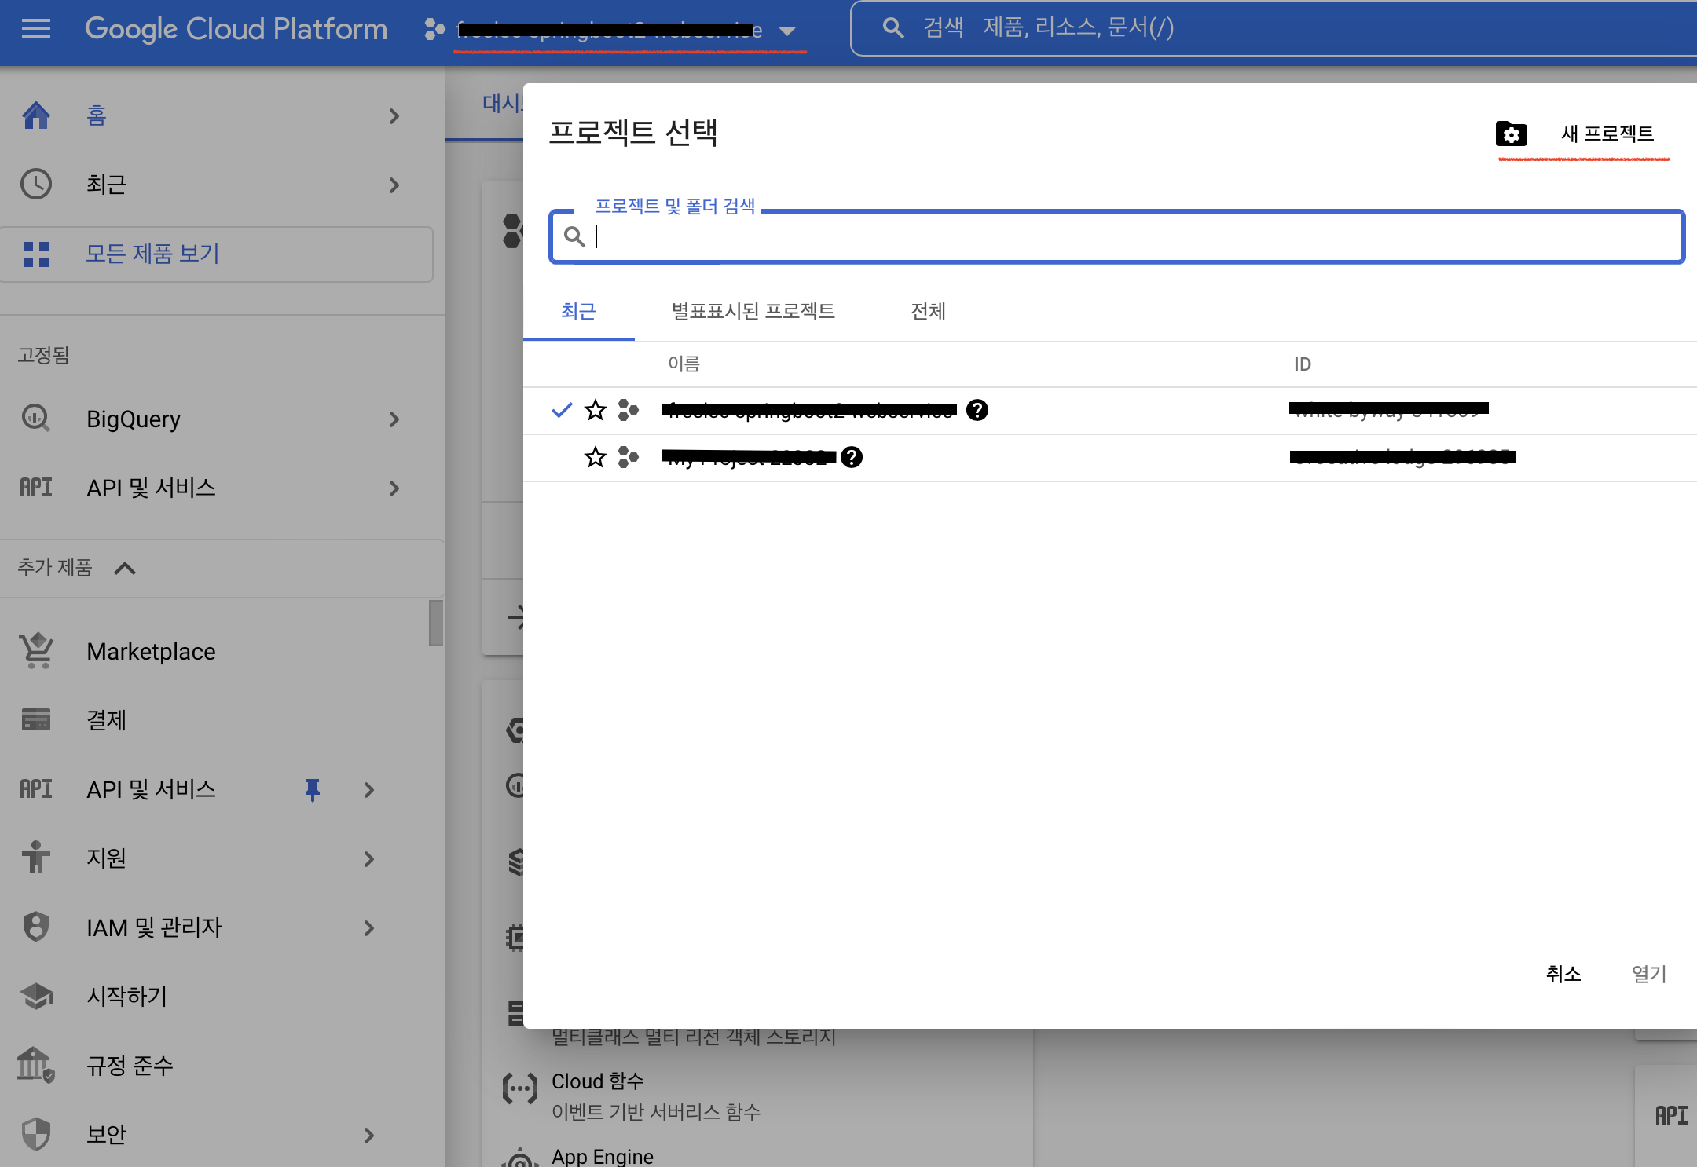Click the BigQuery icon in pinned products
The width and height of the screenshot is (1697, 1167).
tap(36, 419)
